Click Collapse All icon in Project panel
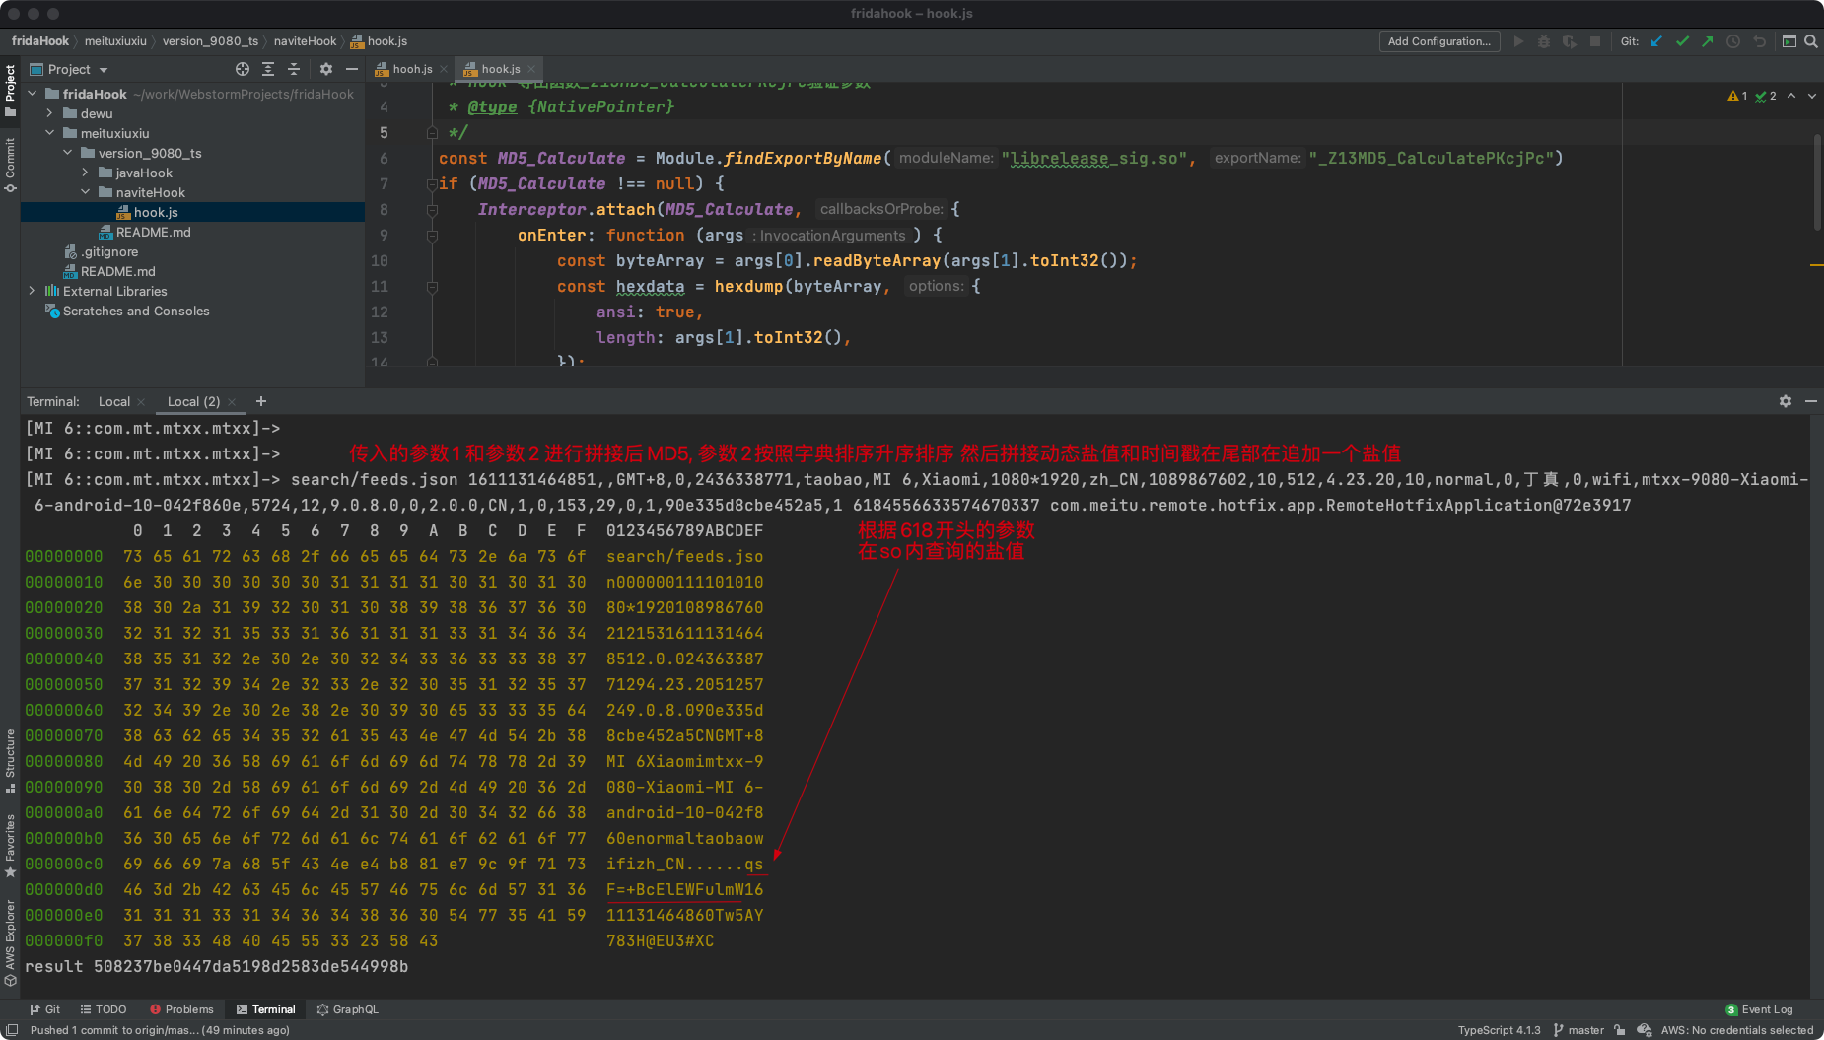This screenshot has width=1824, height=1040. (294, 69)
